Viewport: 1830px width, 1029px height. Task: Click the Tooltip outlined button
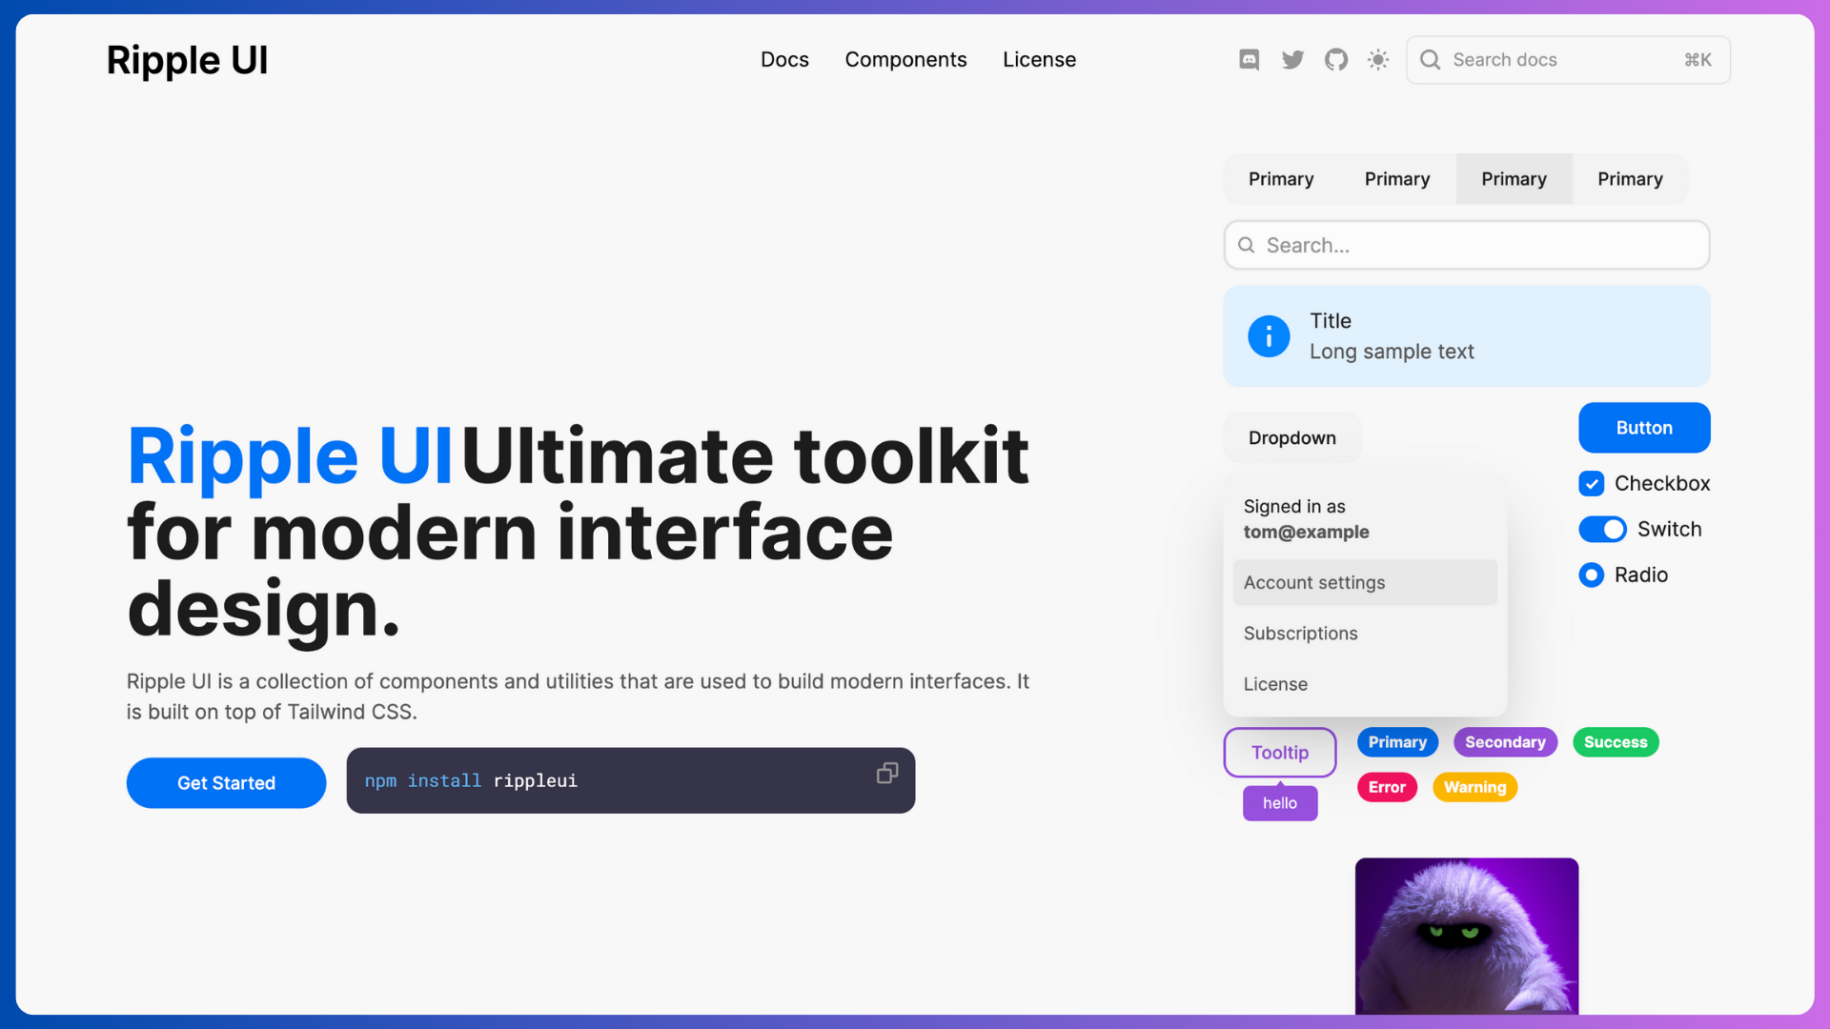(x=1279, y=753)
